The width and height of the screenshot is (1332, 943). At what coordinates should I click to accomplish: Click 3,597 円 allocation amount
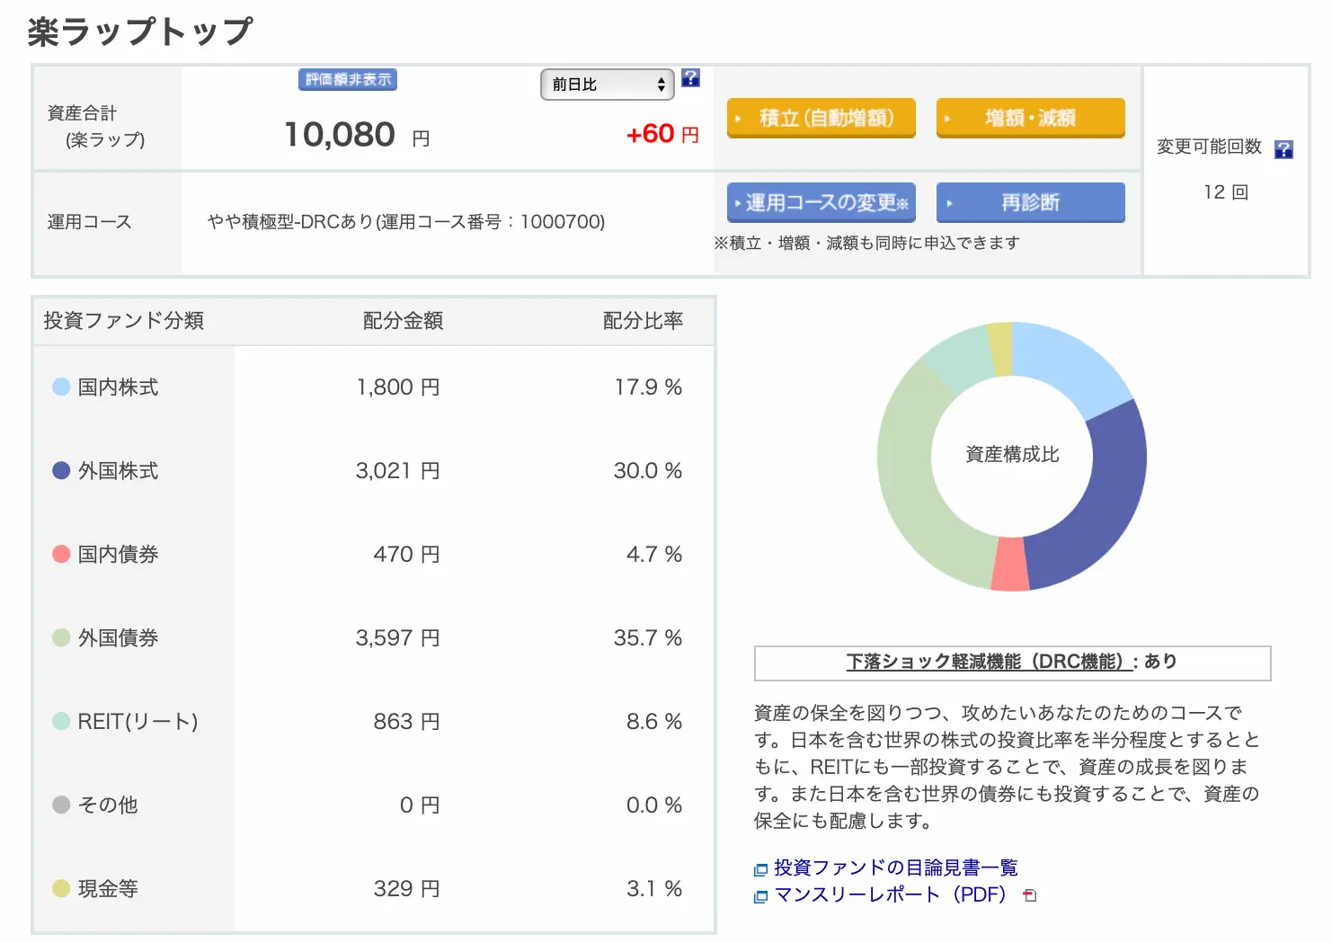[397, 638]
